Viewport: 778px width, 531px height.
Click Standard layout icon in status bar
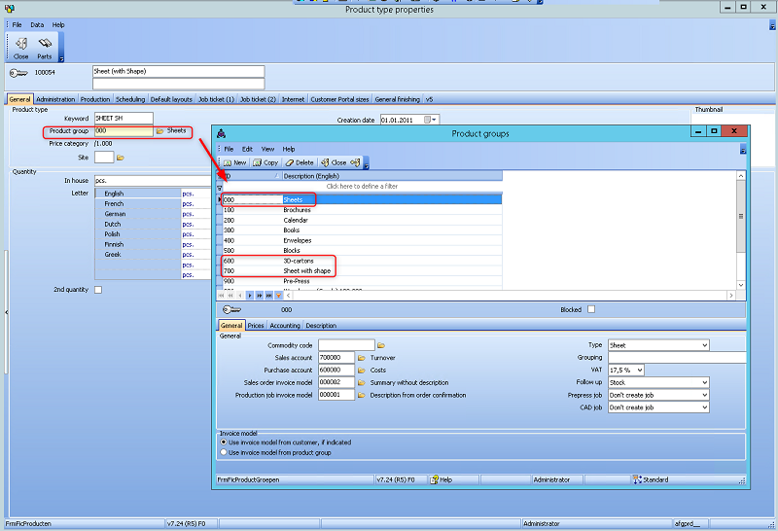637,479
